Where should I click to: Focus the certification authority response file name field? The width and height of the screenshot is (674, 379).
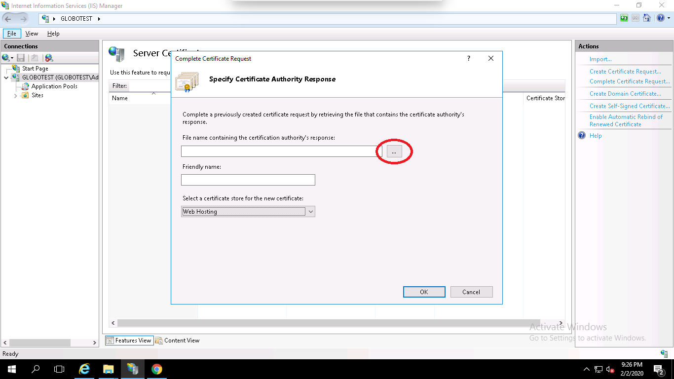click(281, 152)
